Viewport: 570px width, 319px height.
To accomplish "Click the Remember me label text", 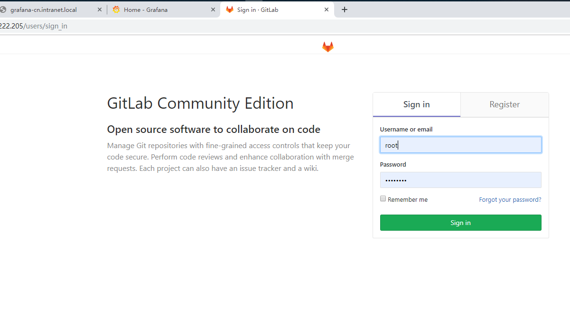I will [408, 200].
